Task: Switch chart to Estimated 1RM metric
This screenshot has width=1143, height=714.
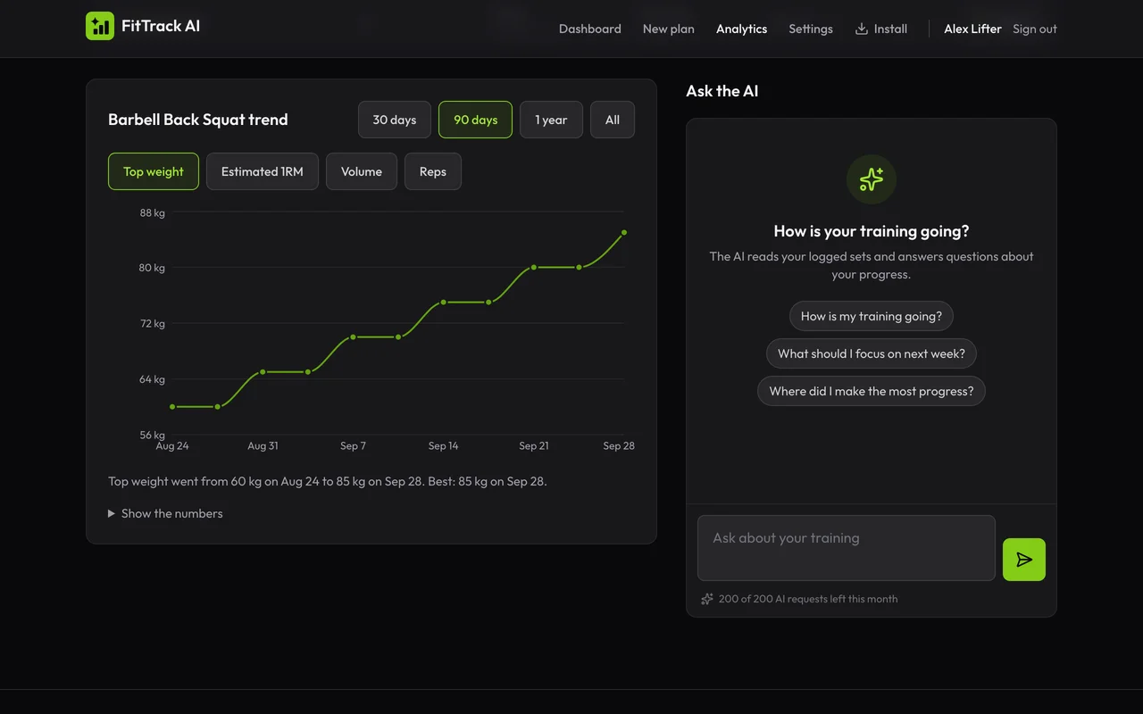Action: 263,171
